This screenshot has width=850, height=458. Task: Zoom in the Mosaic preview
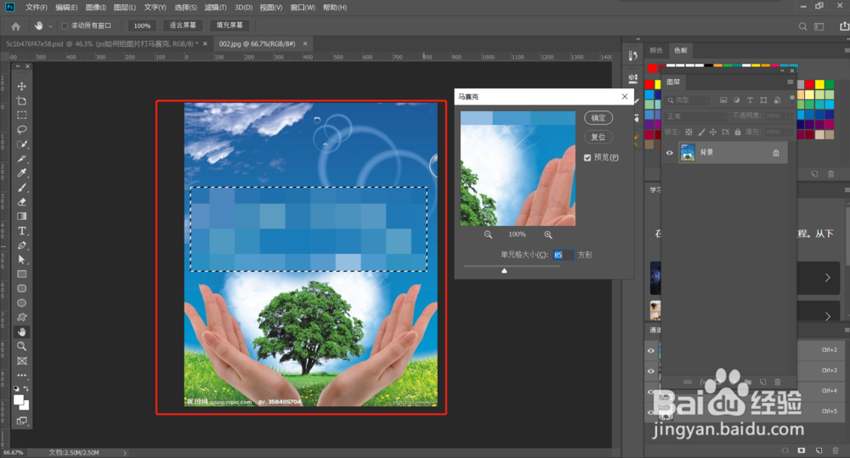(548, 235)
